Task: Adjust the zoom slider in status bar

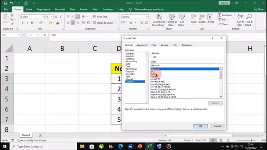Action: tap(251, 140)
